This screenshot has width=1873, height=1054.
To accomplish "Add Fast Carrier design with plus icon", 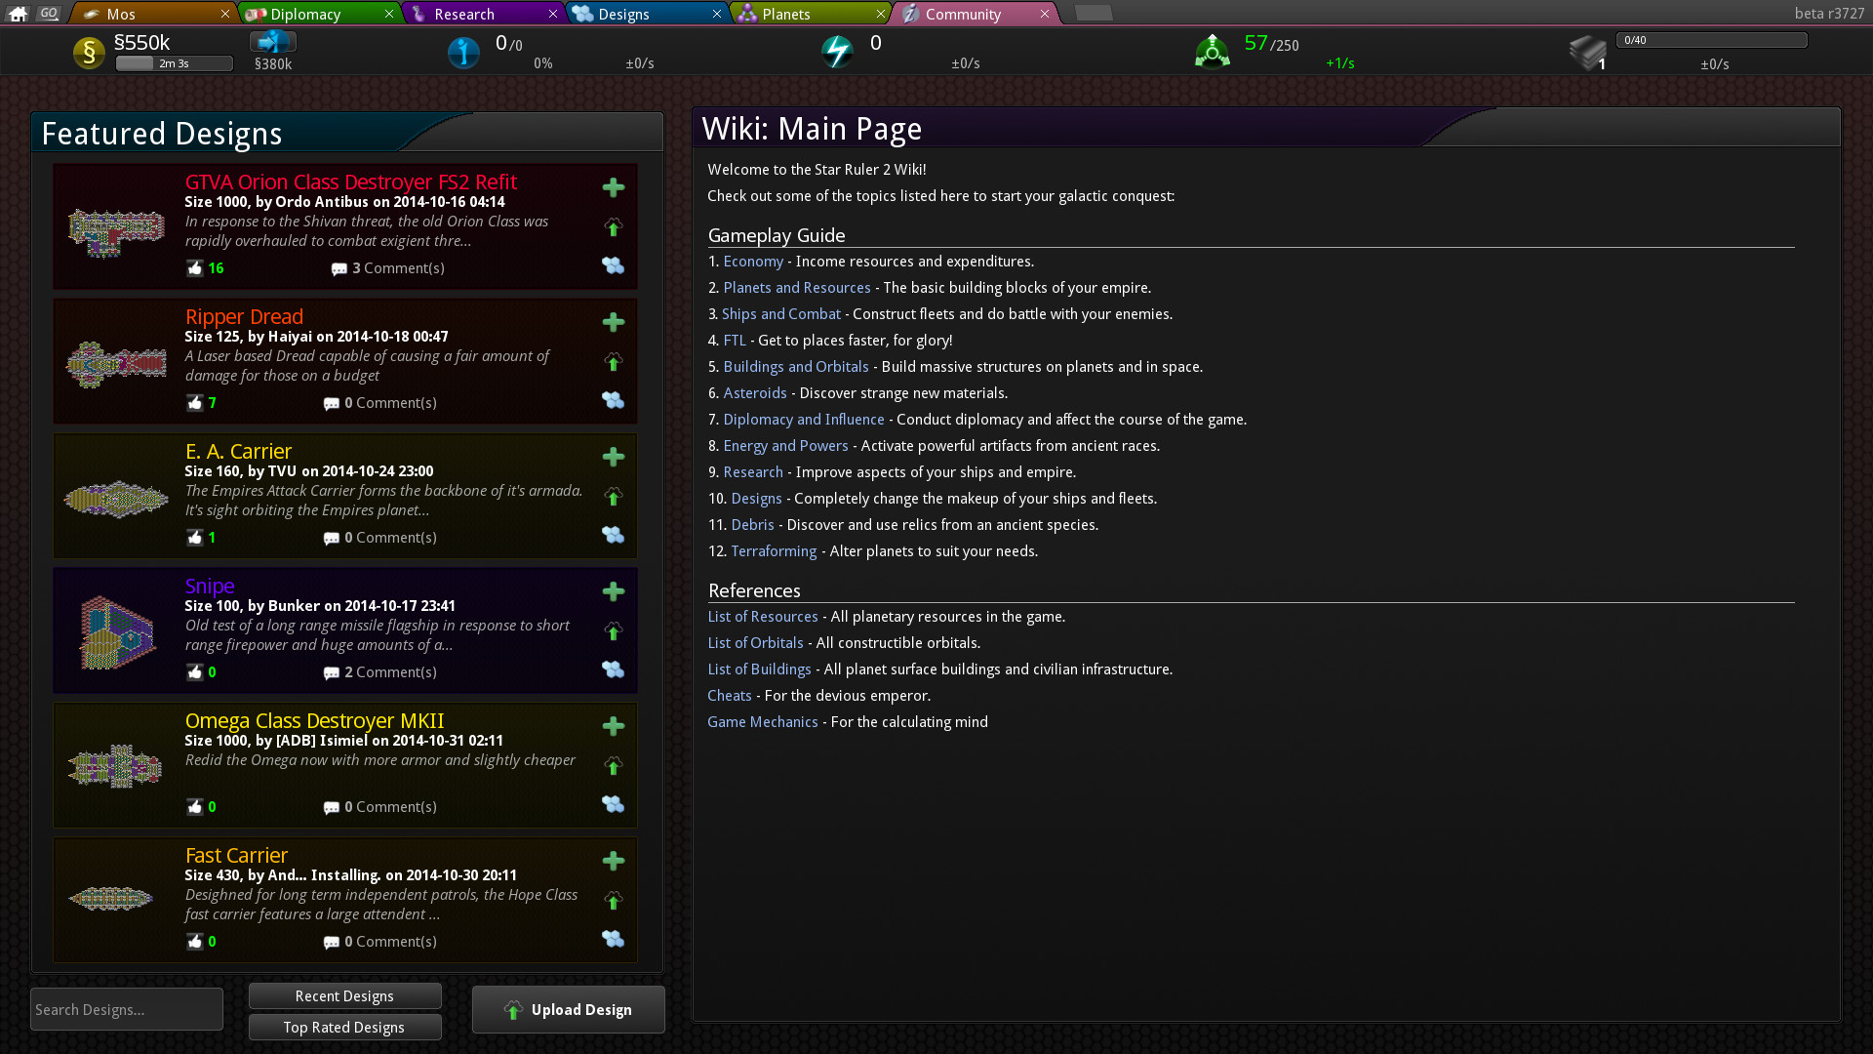I will pos(613,861).
